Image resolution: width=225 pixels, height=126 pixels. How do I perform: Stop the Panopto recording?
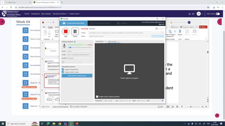pos(66,31)
